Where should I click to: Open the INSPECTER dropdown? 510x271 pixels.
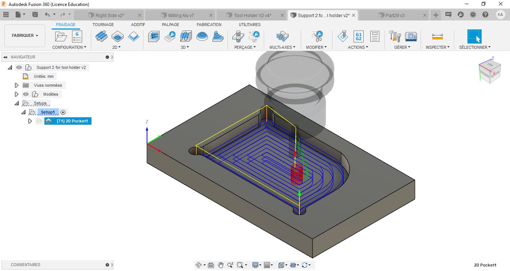click(438, 47)
